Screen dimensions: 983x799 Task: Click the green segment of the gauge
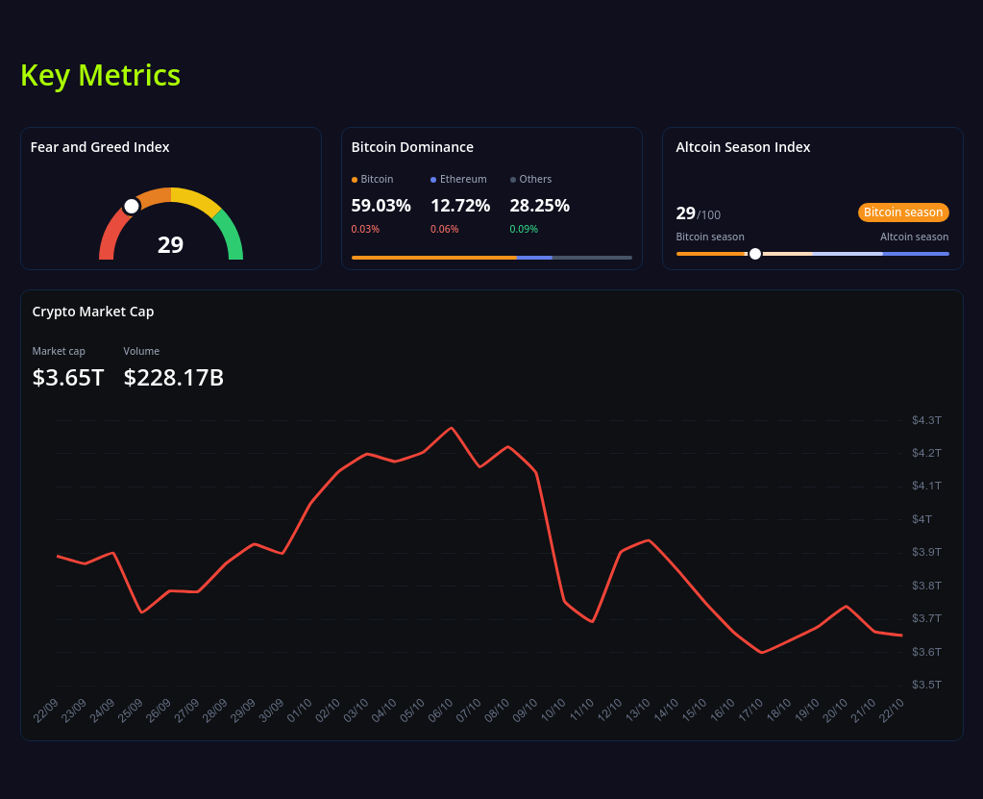click(231, 235)
